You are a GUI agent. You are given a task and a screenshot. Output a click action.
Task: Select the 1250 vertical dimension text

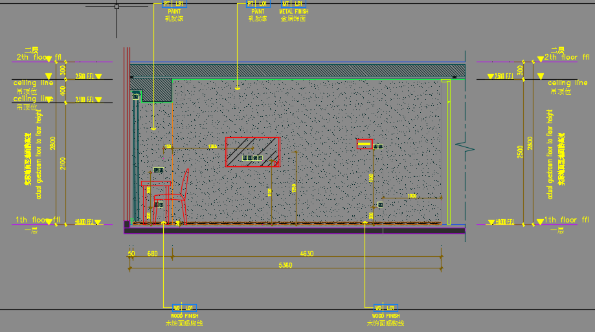(294, 189)
